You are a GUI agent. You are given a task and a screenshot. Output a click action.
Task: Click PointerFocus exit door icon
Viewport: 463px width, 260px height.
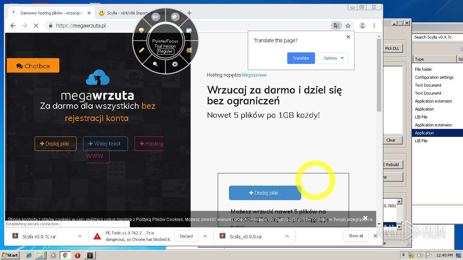189,50
